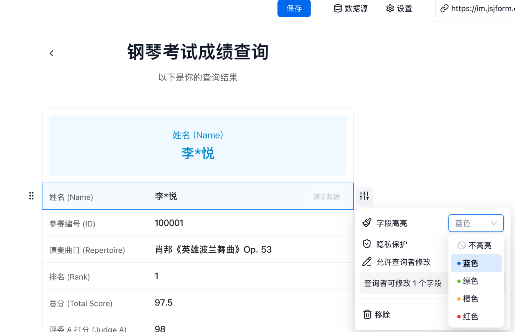Click the highlighted 姓名 (Name) card
The width and height of the screenshot is (515, 332).
198,146
